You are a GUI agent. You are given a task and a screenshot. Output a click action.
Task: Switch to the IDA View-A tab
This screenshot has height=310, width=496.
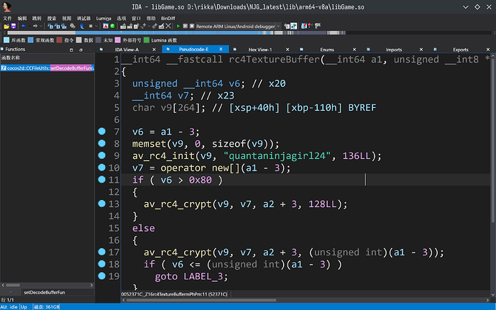(x=127, y=50)
